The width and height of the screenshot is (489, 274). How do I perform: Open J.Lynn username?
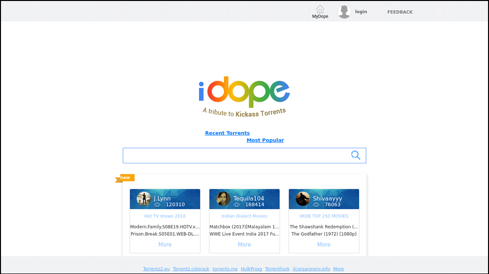162,198
